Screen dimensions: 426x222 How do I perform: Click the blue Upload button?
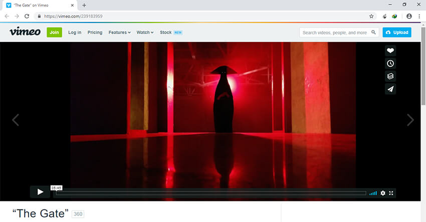(x=397, y=32)
